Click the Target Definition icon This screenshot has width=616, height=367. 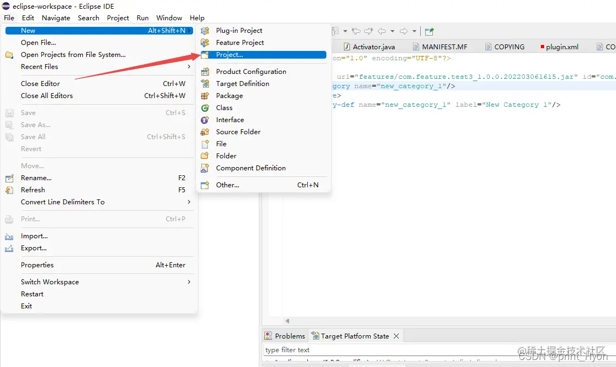click(205, 84)
